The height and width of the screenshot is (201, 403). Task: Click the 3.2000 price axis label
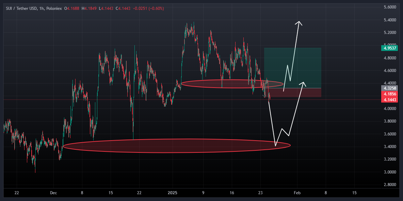click(390, 159)
